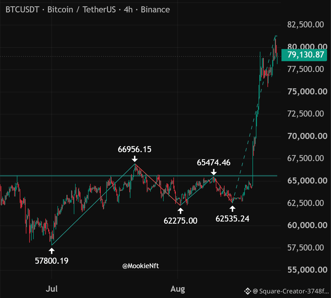The height and width of the screenshot is (298, 331).
Task: Click the 60,000.00 price axis label
Action: pos(307,225)
